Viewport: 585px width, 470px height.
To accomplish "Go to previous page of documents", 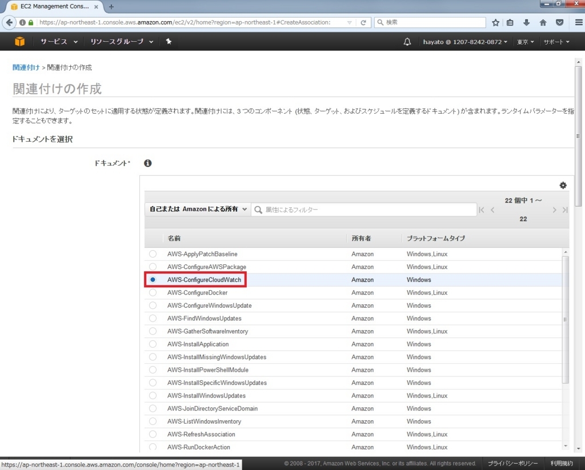I will [x=492, y=210].
